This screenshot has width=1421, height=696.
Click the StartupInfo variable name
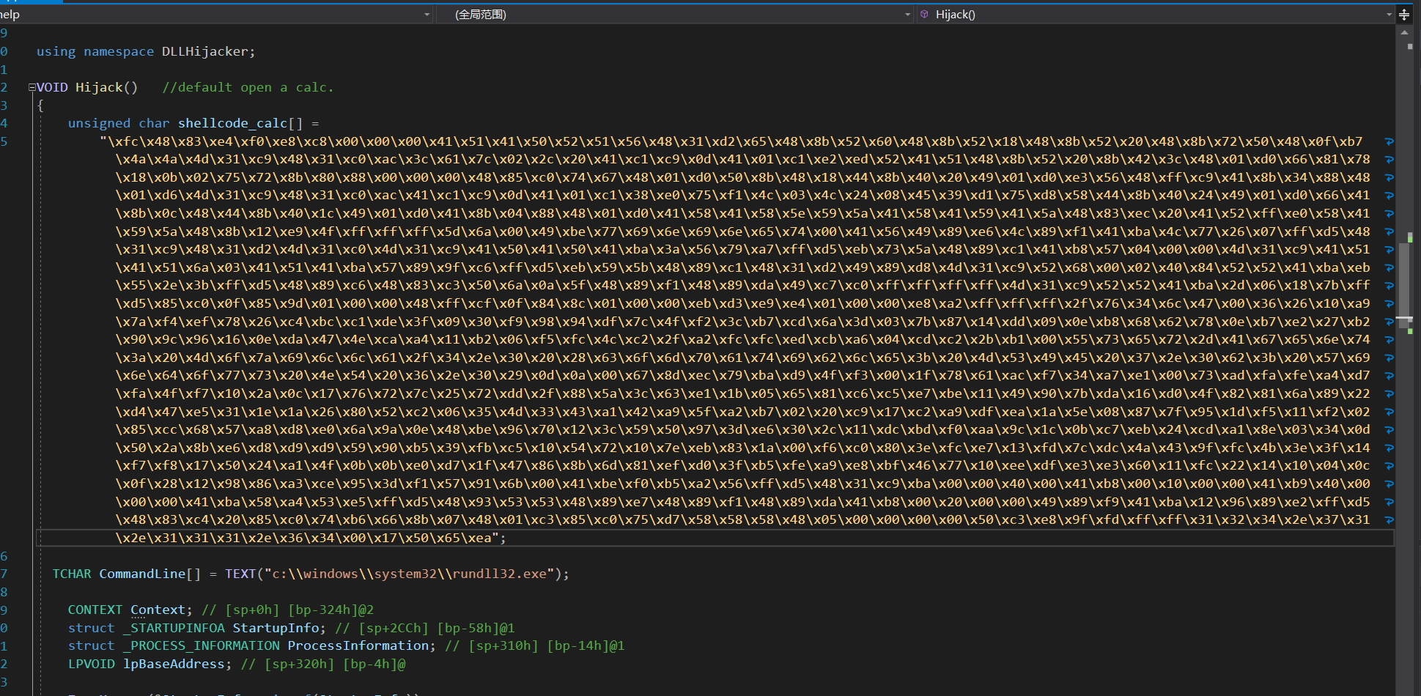[276, 628]
